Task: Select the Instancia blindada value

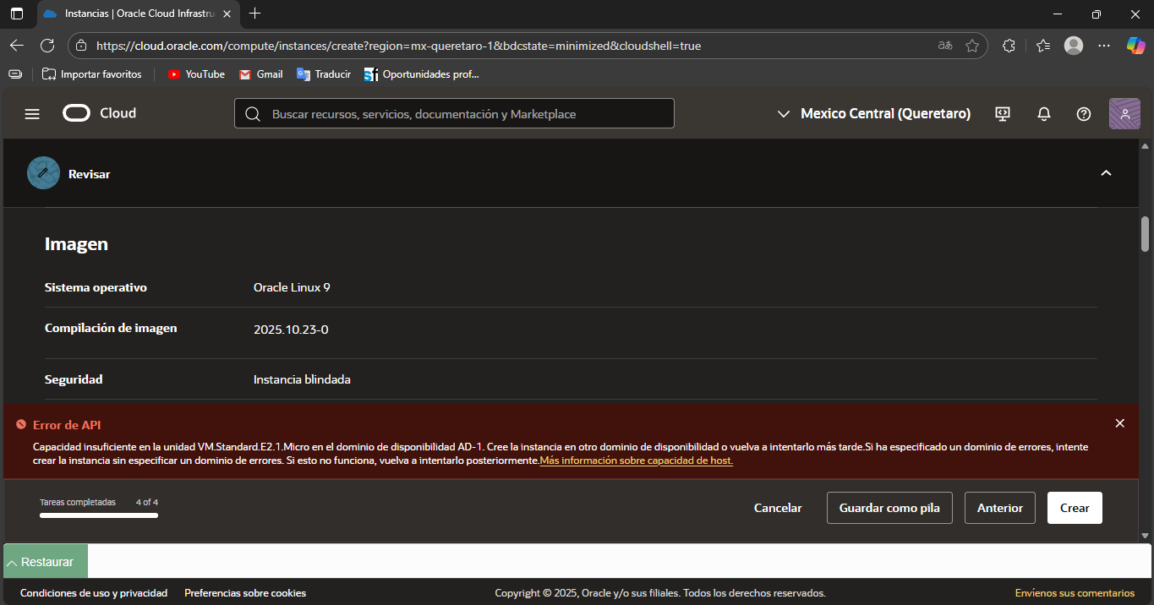Action: click(302, 379)
